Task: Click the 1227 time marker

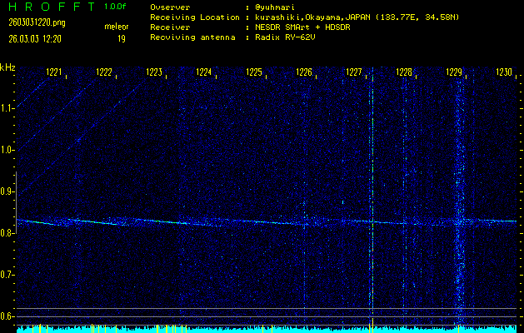Action: [354, 73]
